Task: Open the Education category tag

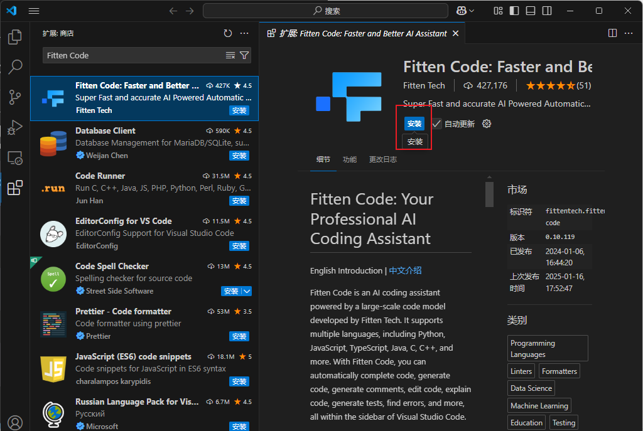Action: [526, 422]
